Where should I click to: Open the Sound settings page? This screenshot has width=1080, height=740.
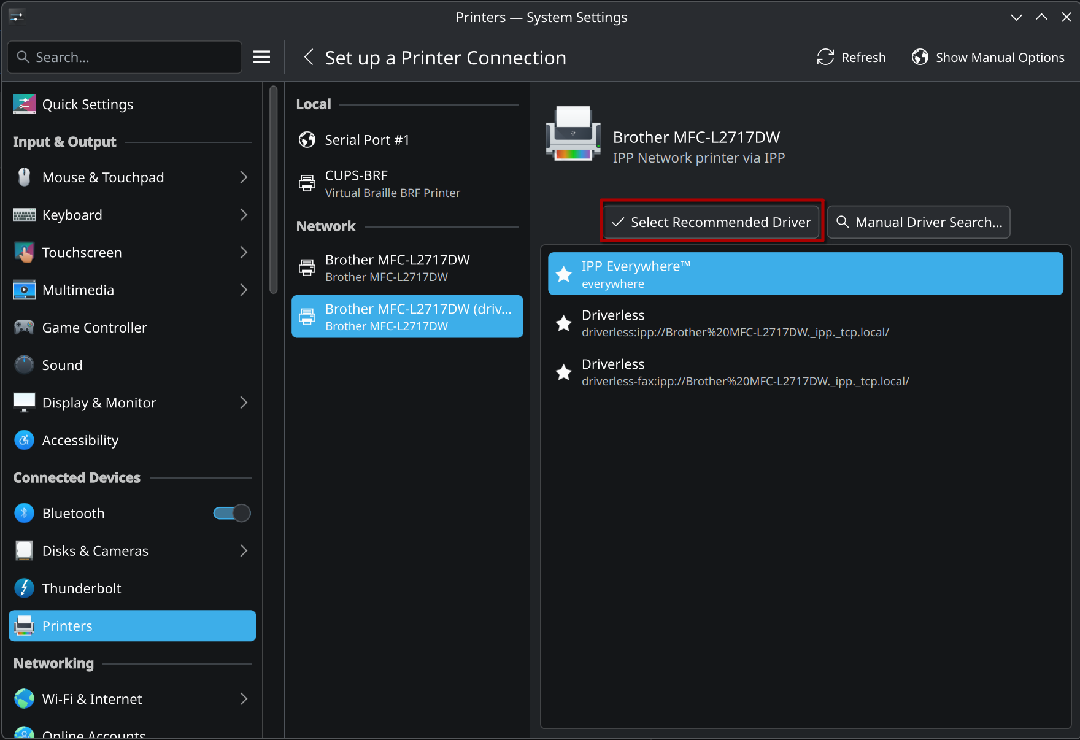(x=62, y=365)
